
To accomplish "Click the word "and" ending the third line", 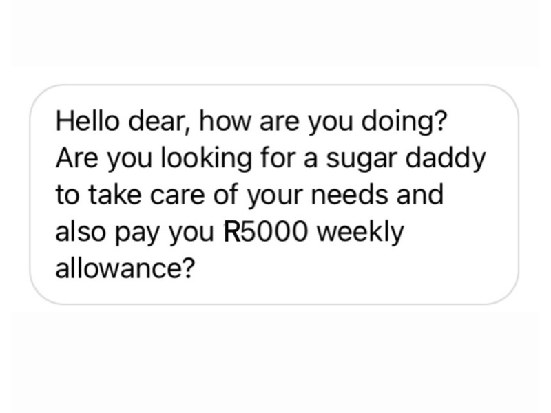I will (x=420, y=195).
